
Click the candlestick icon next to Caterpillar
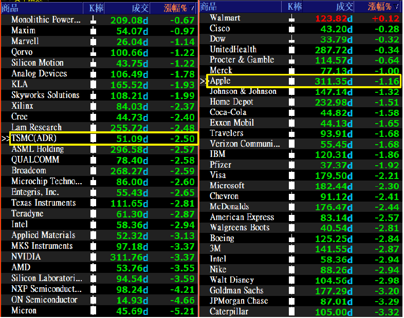click(292, 311)
